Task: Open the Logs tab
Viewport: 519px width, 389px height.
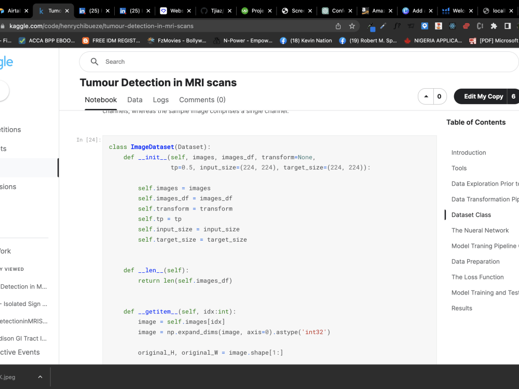Action: [161, 100]
